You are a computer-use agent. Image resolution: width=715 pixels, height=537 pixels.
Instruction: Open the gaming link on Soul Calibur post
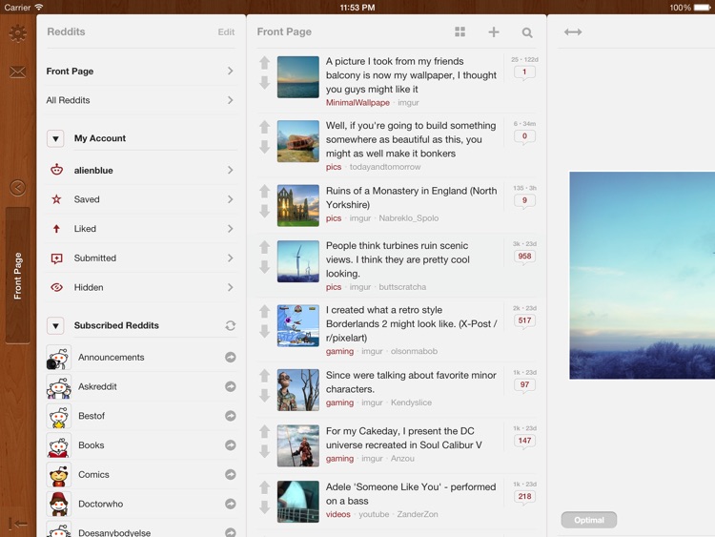coord(339,459)
